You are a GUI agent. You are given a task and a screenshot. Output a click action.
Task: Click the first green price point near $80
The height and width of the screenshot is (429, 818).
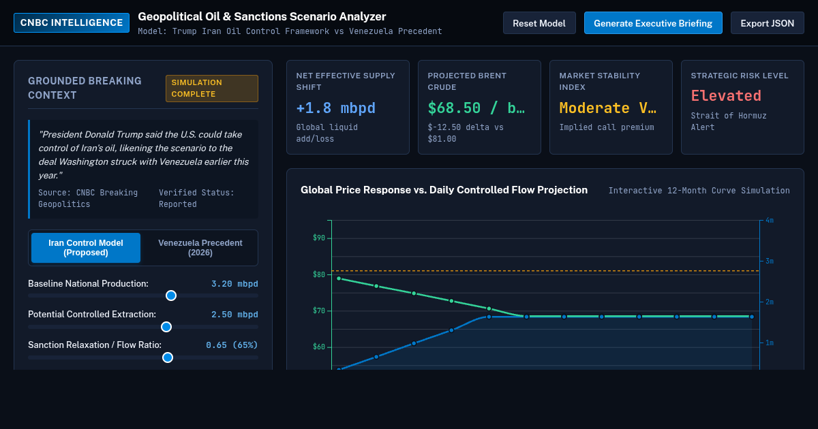point(339,278)
